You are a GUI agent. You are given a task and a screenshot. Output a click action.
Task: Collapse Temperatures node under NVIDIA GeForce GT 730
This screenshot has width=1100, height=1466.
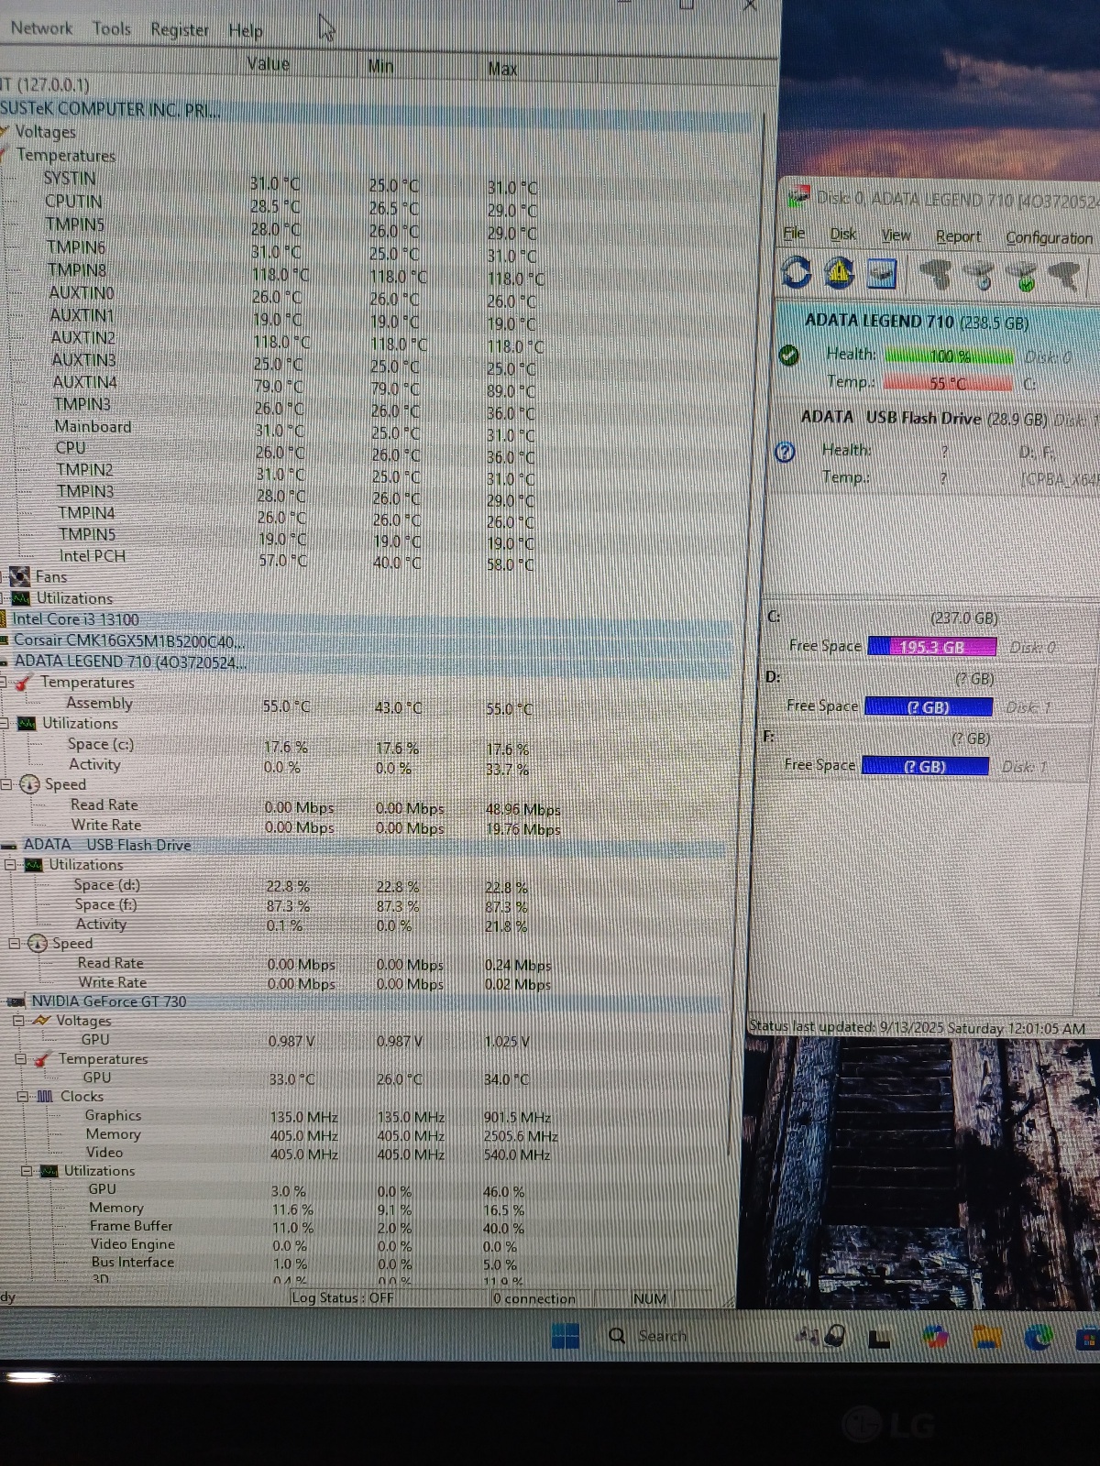(20, 1059)
